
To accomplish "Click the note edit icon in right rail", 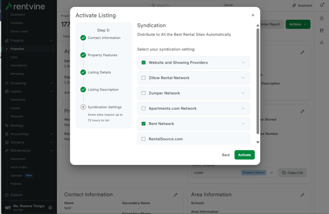I will pos(322,30).
